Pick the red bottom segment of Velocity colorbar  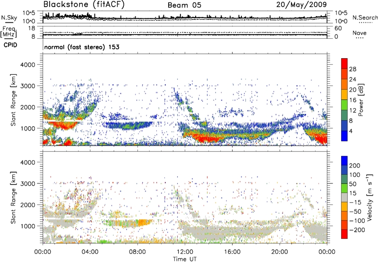[344, 234]
